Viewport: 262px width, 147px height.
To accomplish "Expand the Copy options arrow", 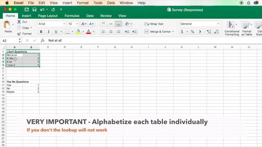I will pos(31,28).
